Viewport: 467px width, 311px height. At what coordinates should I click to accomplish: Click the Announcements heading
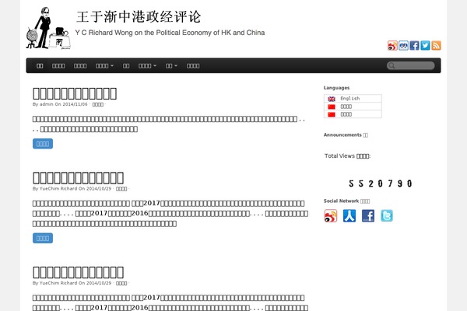(x=346, y=135)
